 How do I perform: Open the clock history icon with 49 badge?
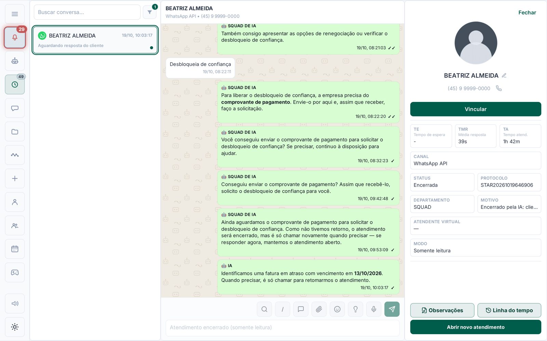pyautogui.click(x=15, y=85)
